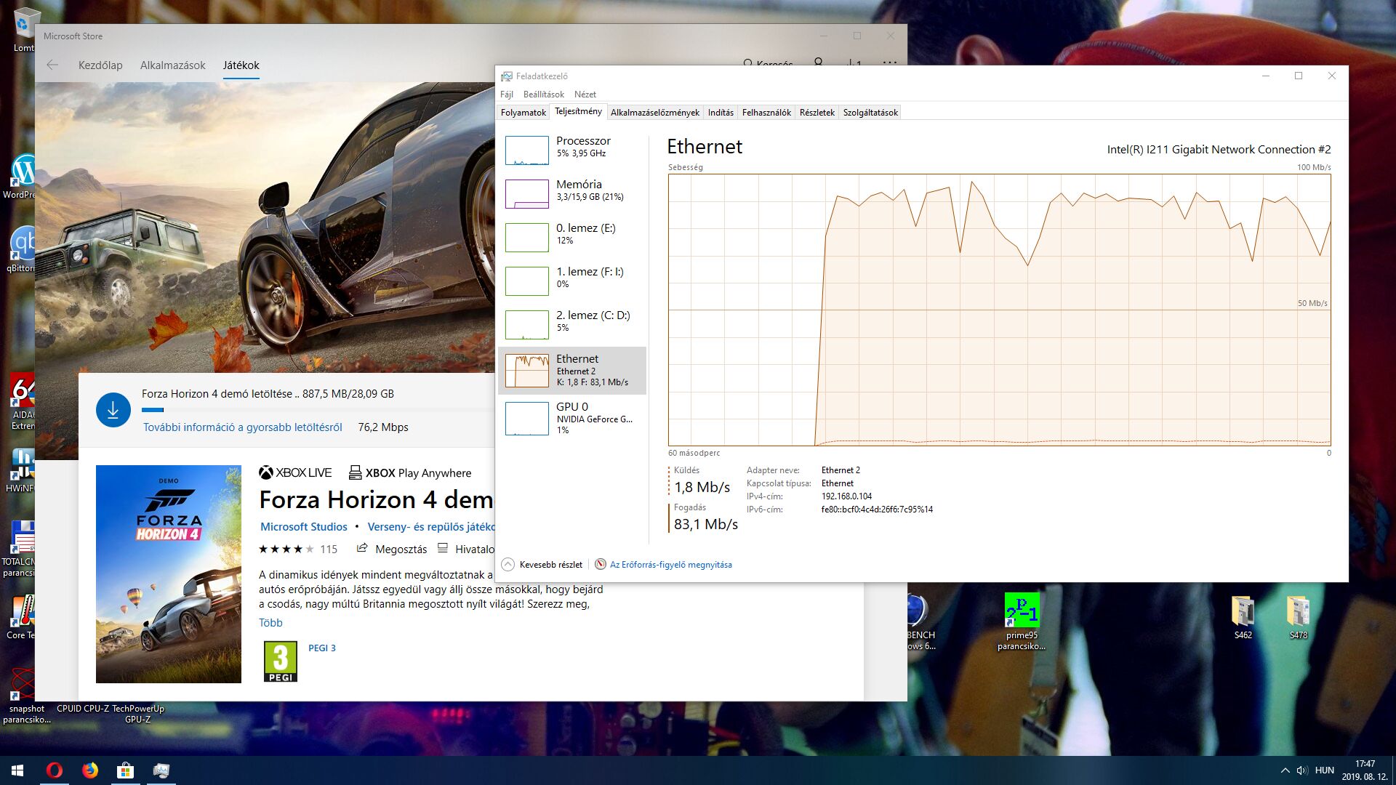Open Alkalmazások tab in Microsoft Store
Screen dimensions: 1396x785
(x=173, y=65)
